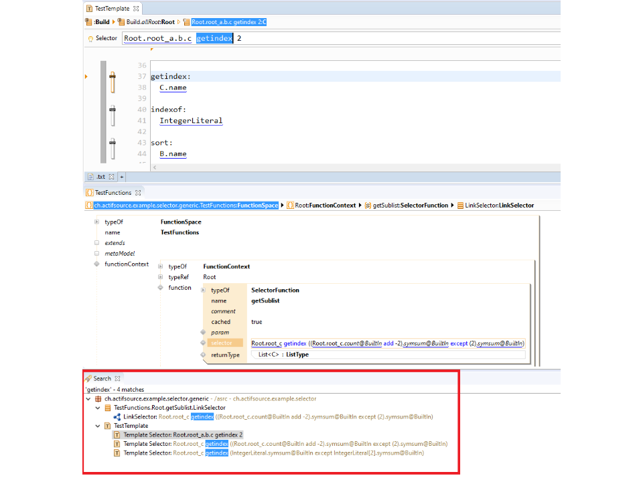Collapse the ch.actifsource.example.selector.generic result node

(89, 398)
